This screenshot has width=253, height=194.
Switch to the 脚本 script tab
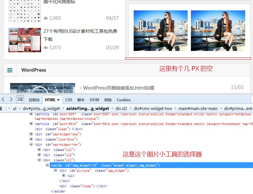(81, 100)
